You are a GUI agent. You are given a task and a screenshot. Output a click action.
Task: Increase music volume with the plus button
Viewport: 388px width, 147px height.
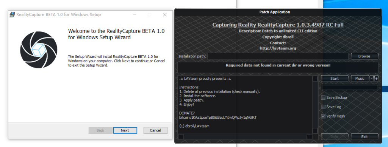[x=376, y=79]
